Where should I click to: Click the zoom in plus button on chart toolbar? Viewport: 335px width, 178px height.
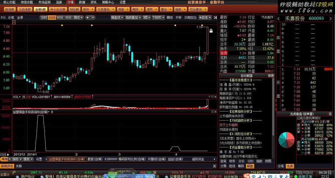[x=87, y=17]
